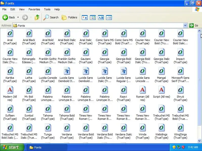The height and width of the screenshot is (151, 202).
Task: Switch to Details view toolbar button
Action: coord(109,18)
